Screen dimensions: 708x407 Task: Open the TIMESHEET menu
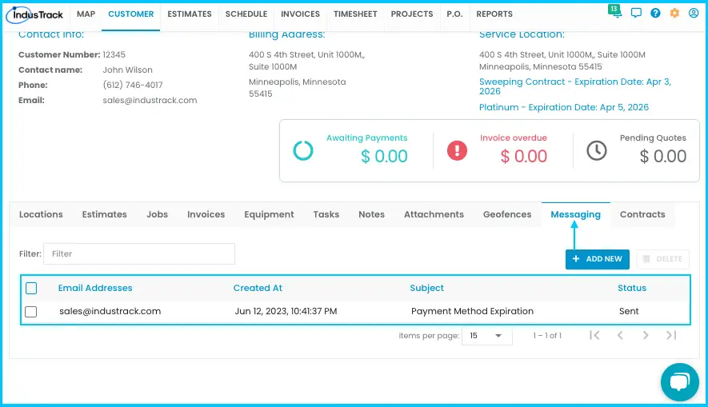(355, 14)
